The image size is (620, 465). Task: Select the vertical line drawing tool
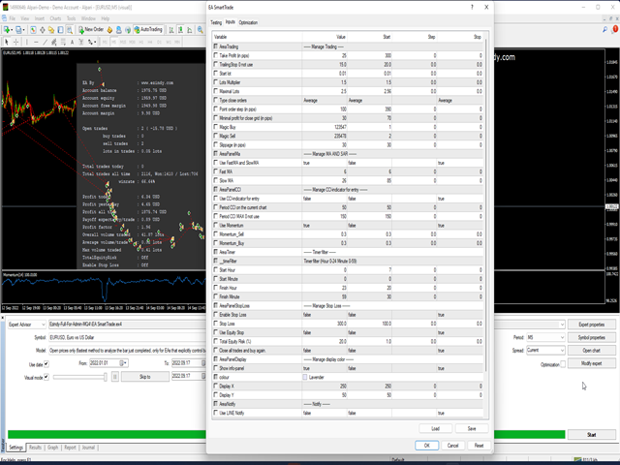(27, 42)
